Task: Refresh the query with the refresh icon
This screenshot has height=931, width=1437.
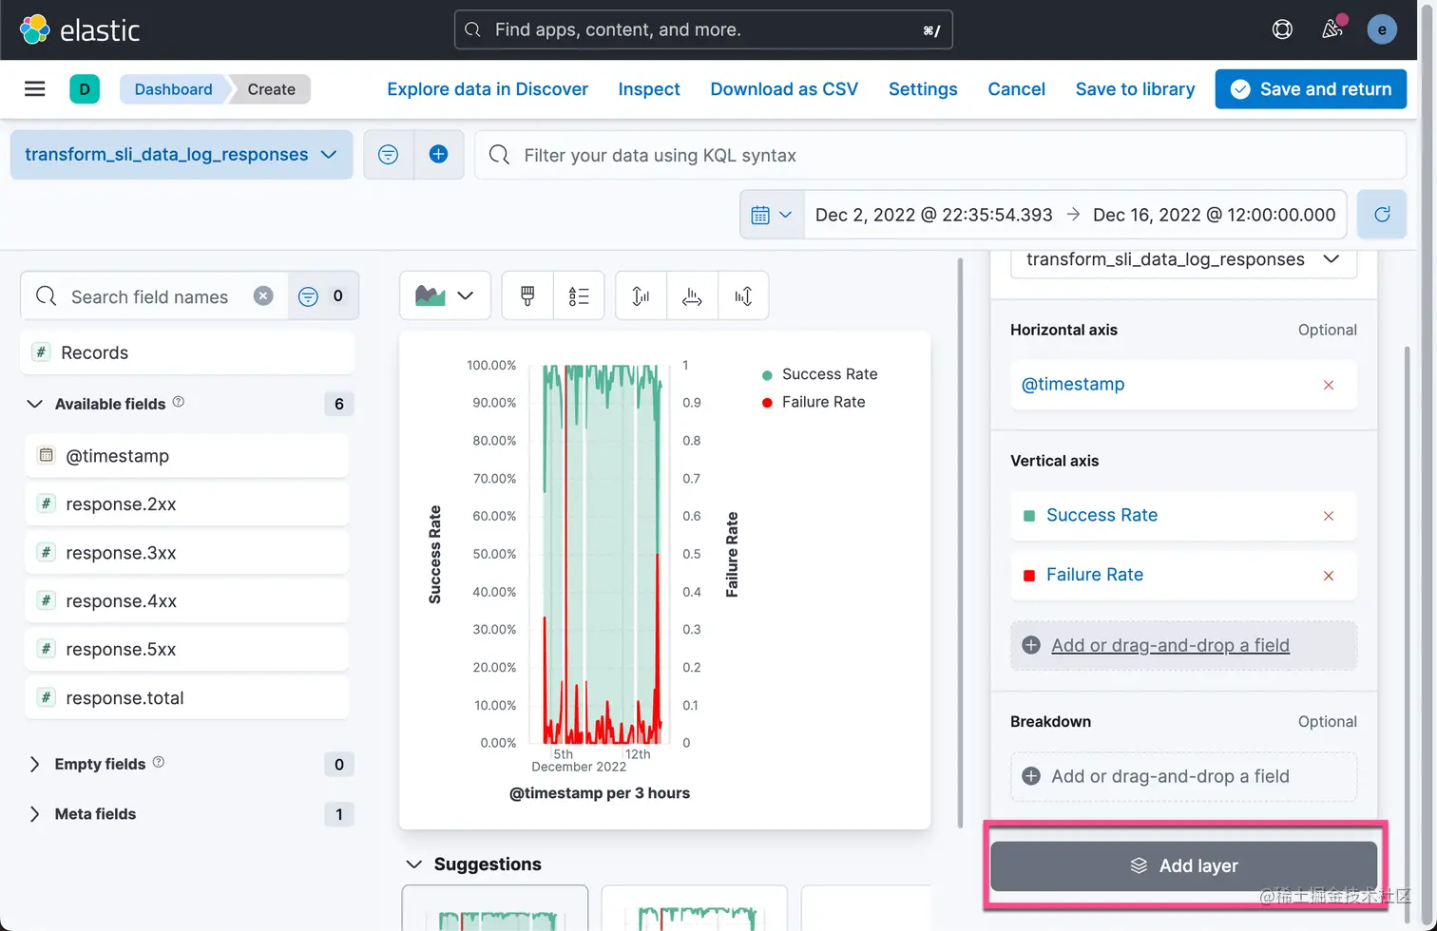Action: [x=1382, y=215]
